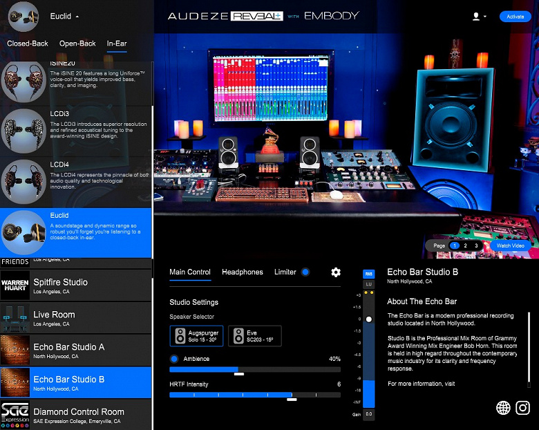Click the user account icon
The width and height of the screenshot is (539, 430).
(476, 17)
